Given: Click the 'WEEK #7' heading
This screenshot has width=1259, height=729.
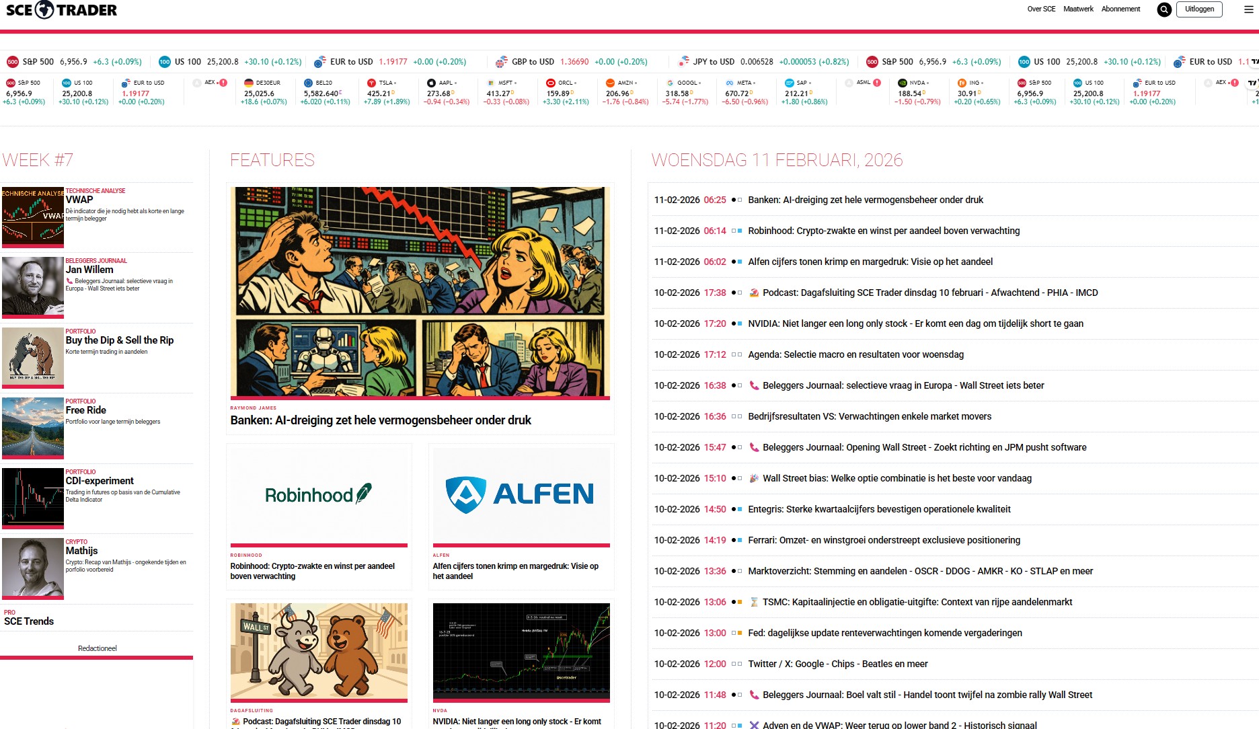Looking at the screenshot, I should click(x=38, y=160).
